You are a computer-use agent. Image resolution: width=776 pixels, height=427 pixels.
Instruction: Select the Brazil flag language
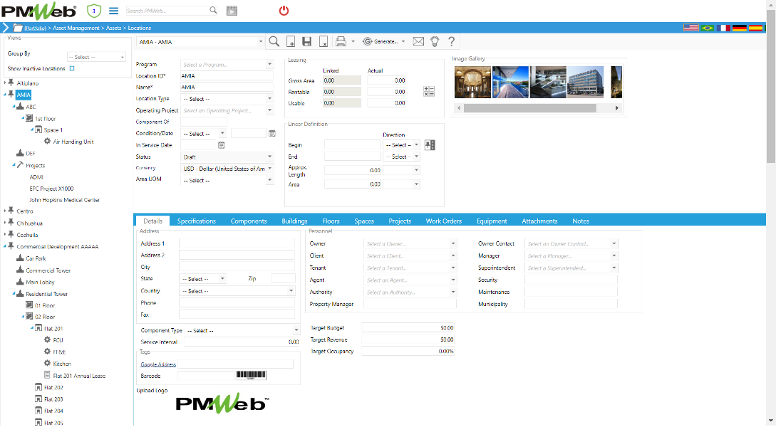click(x=707, y=28)
